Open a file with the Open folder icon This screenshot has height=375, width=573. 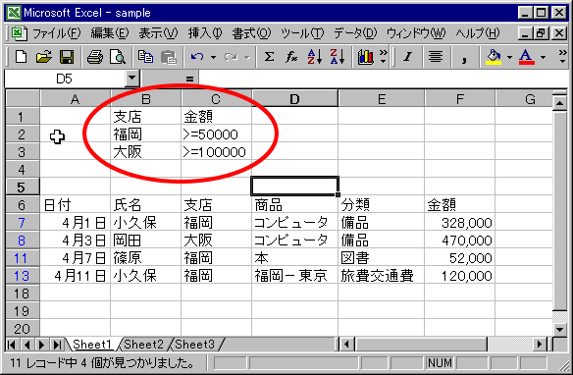click(x=44, y=57)
